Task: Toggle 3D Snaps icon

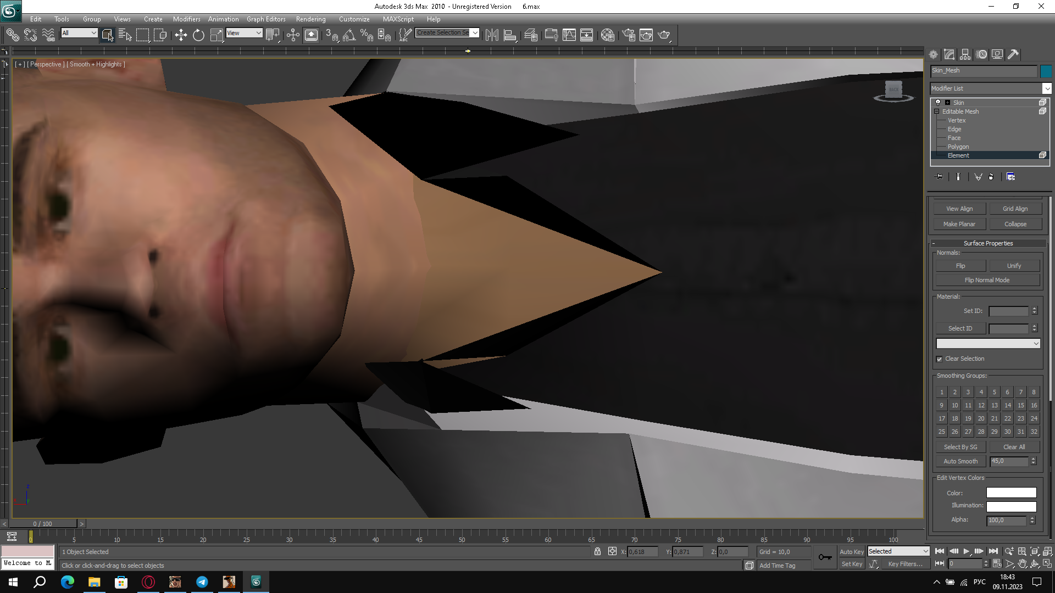Action: [x=331, y=35]
